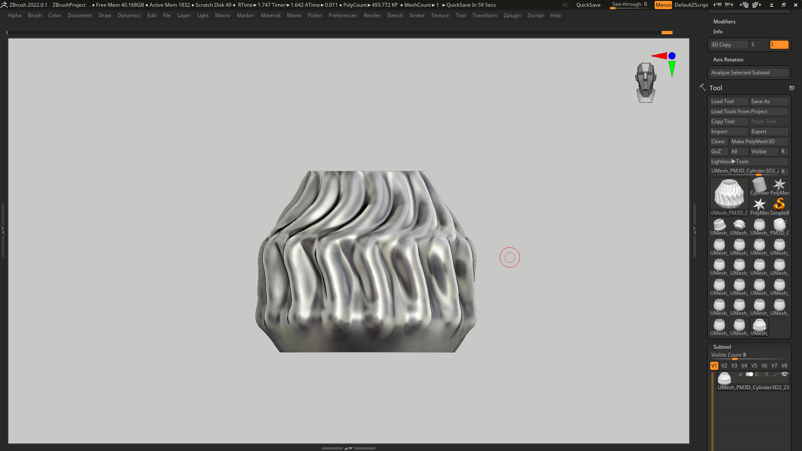
Task: Select the highlighted swirled UMesh tool in the last row
Action: point(759,327)
